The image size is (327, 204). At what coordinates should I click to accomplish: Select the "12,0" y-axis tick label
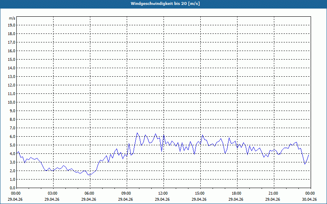(11, 85)
